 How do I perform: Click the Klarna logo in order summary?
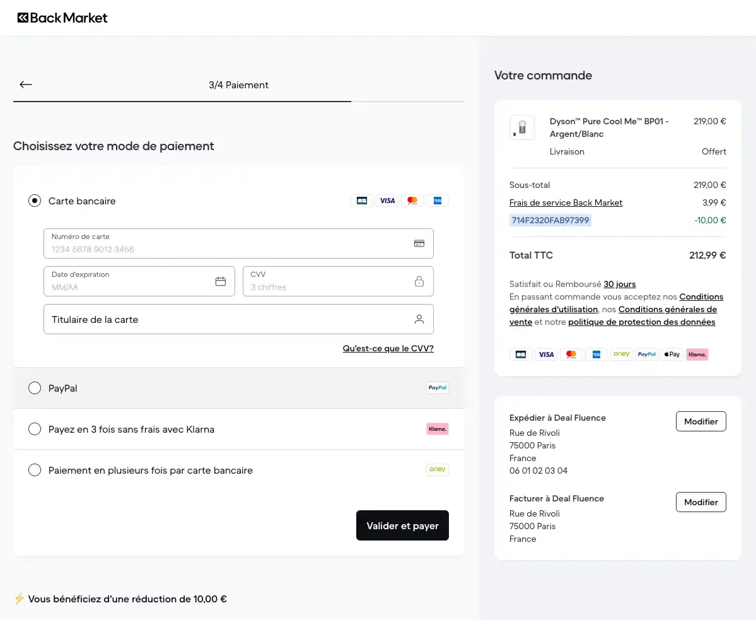point(697,354)
